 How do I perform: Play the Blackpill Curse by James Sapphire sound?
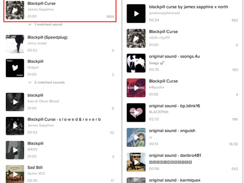[15, 10]
